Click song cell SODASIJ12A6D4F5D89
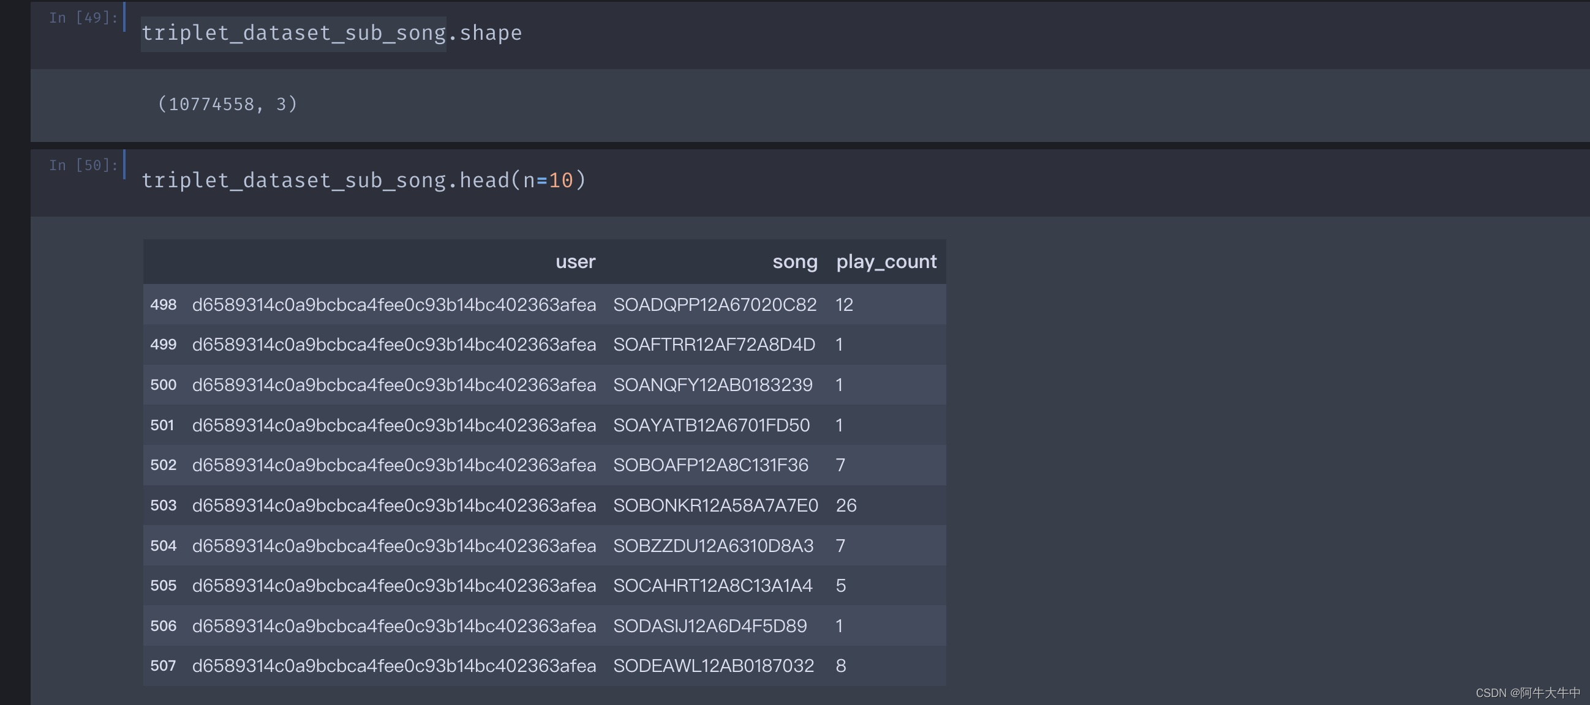The image size is (1590, 705). (x=710, y=626)
